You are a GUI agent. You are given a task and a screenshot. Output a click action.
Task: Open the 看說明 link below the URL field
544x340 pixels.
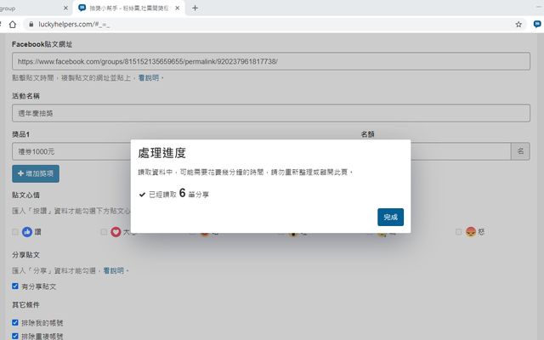[x=149, y=77]
